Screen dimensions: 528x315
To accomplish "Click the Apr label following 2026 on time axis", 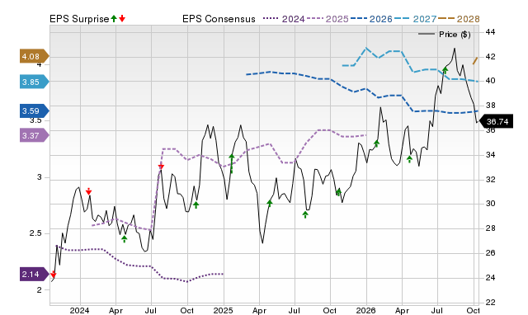I will (402, 310).
